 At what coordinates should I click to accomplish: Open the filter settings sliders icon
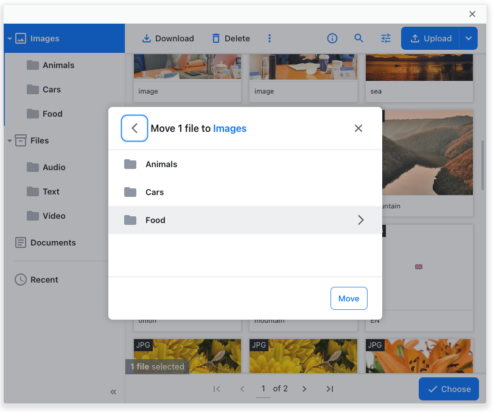tap(386, 38)
